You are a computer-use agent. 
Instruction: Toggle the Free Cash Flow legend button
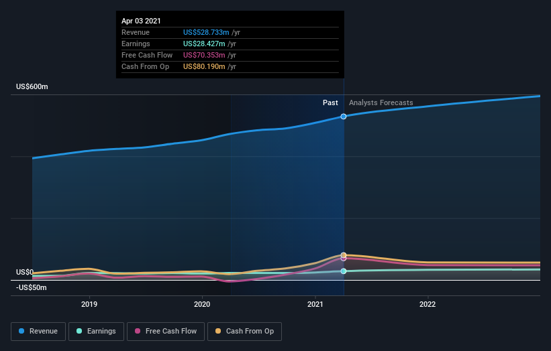pyautogui.click(x=166, y=332)
